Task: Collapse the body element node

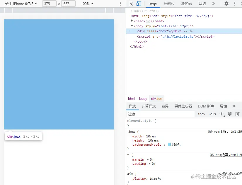Action: (x=132, y=26)
